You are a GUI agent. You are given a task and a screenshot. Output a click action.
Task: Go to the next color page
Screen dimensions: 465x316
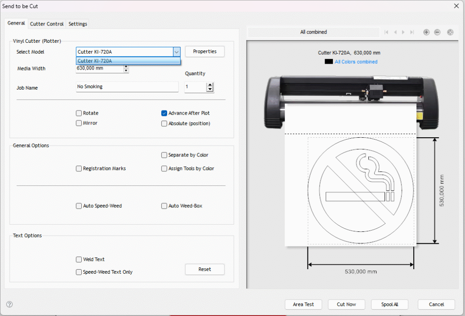pos(404,32)
